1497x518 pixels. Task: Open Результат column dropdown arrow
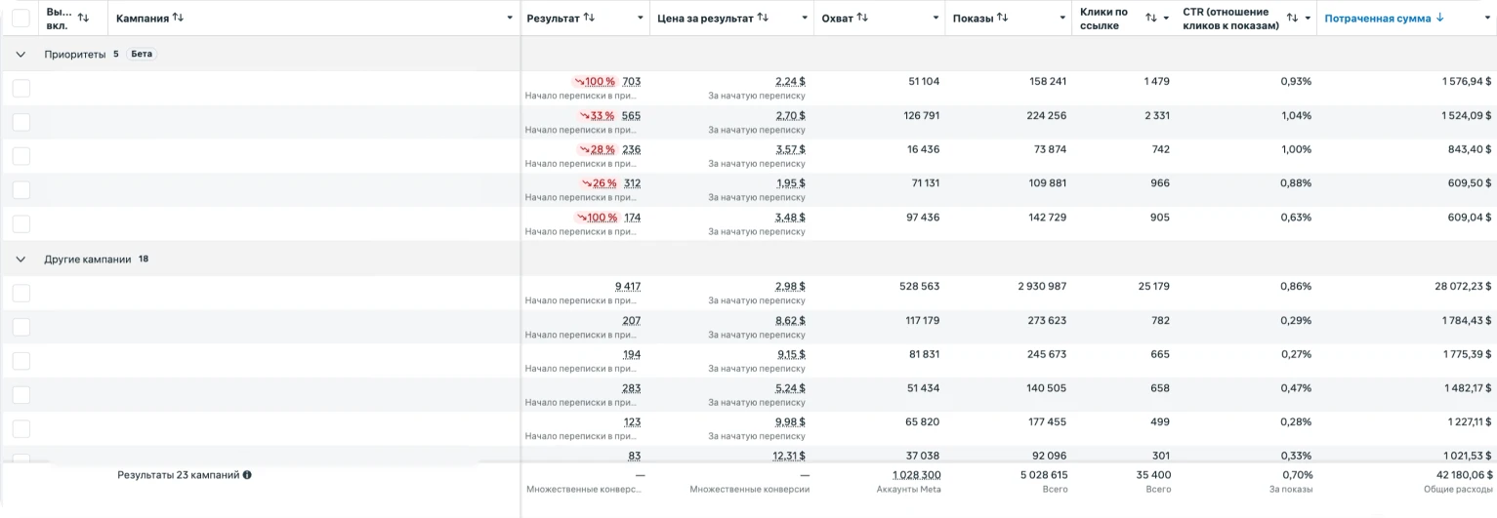(641, 19)
